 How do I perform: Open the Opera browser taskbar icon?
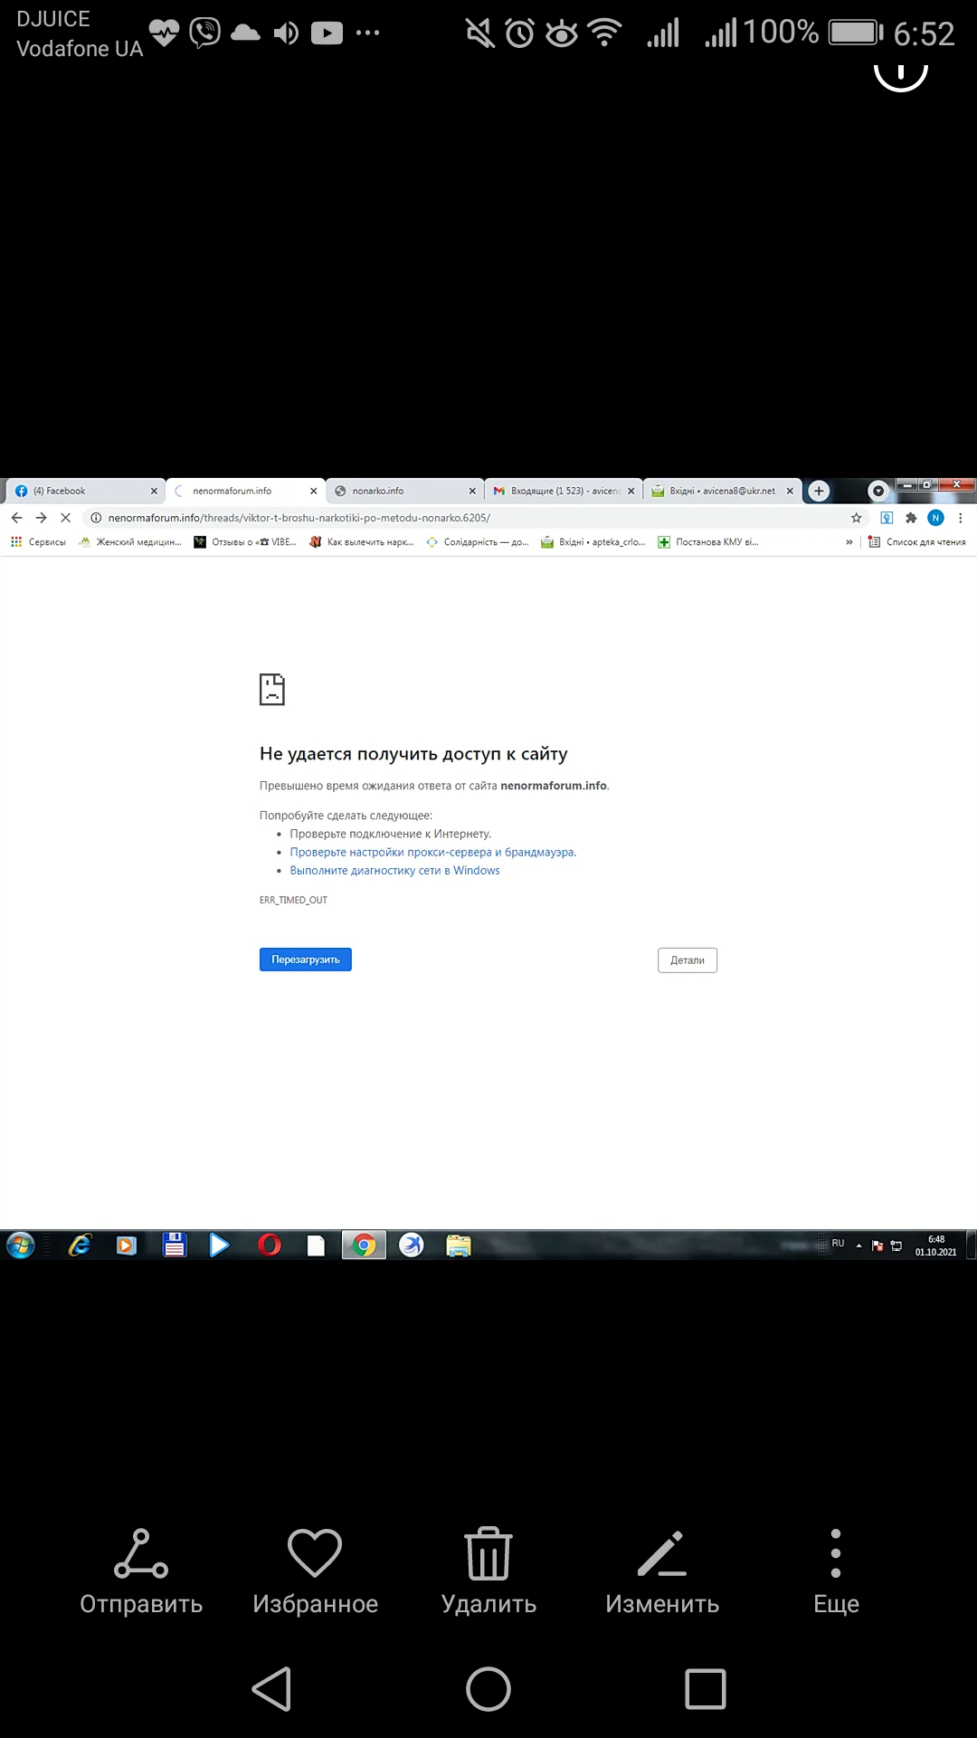269,1246
